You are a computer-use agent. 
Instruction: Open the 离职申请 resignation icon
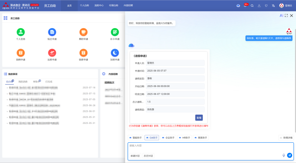(83, 32)
